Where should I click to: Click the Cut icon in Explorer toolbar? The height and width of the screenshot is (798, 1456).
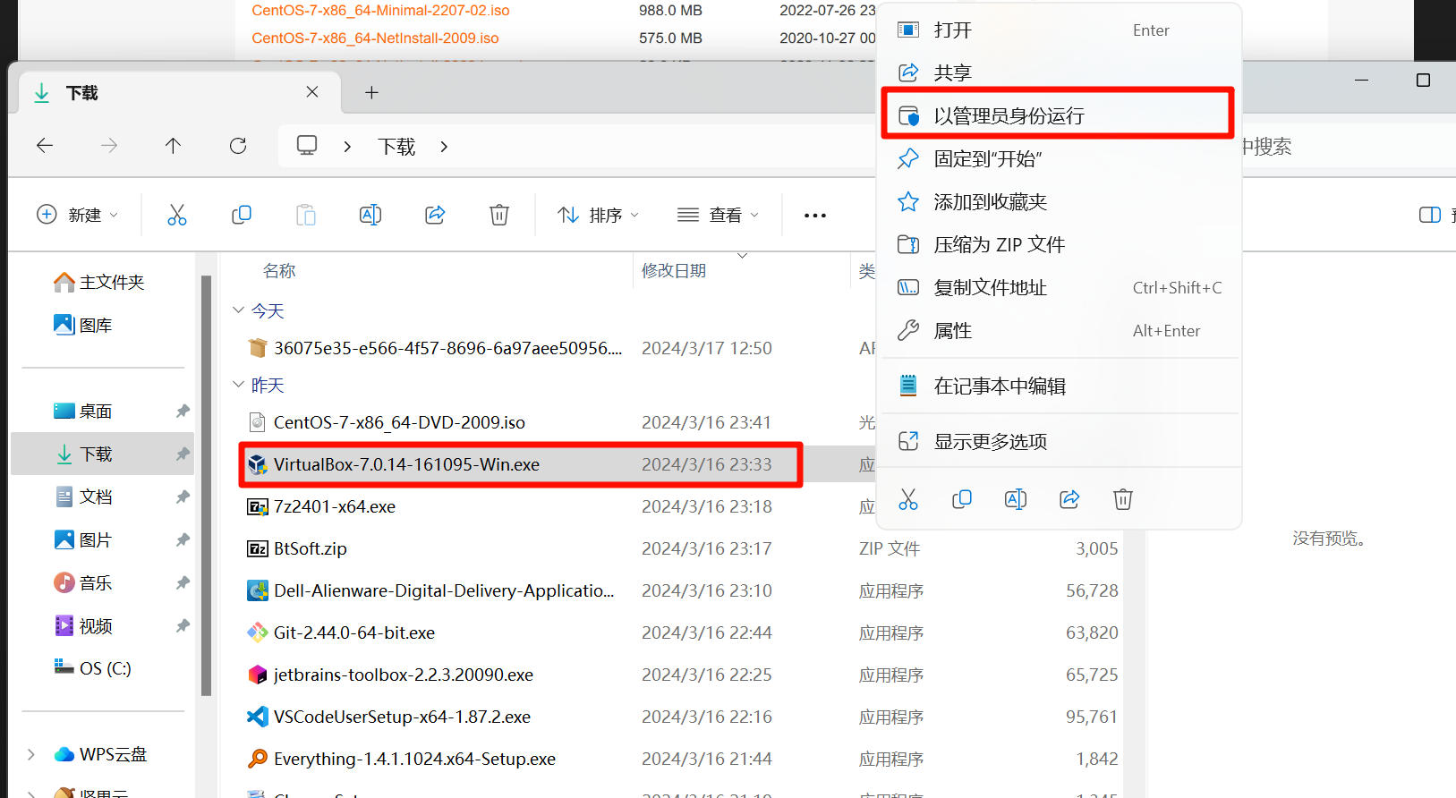[177, 215]
